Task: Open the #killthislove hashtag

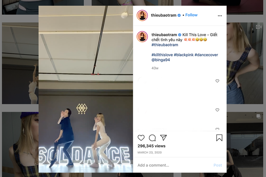Action: (162, 55)
